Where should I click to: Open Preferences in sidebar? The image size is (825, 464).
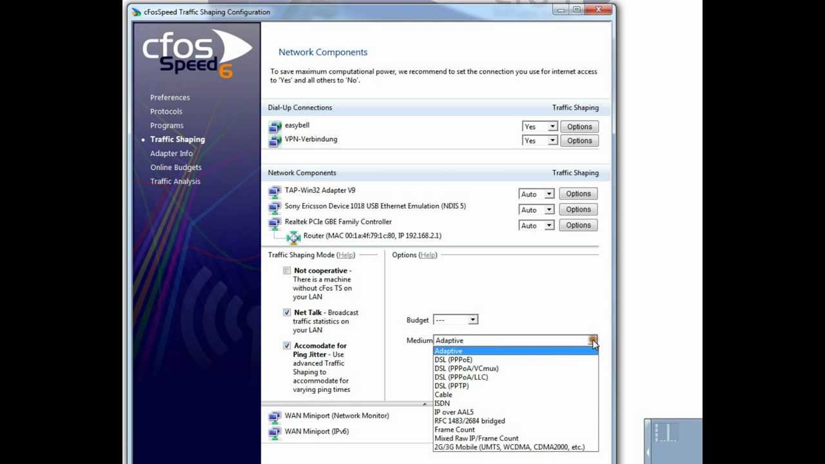(170, 97)
